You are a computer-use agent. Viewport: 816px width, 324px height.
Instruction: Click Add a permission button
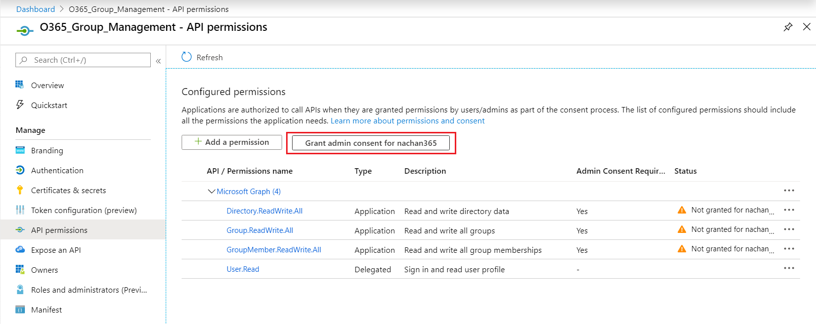232,142
